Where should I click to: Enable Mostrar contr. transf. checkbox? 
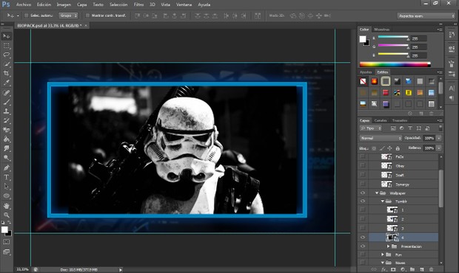pyautogui.click(x=87, y=15)
